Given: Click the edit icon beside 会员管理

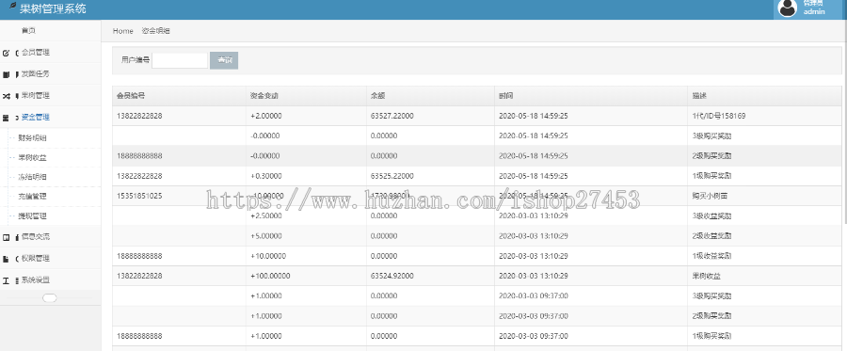Looking at the screenshot, I should click(x=6, y=53).
